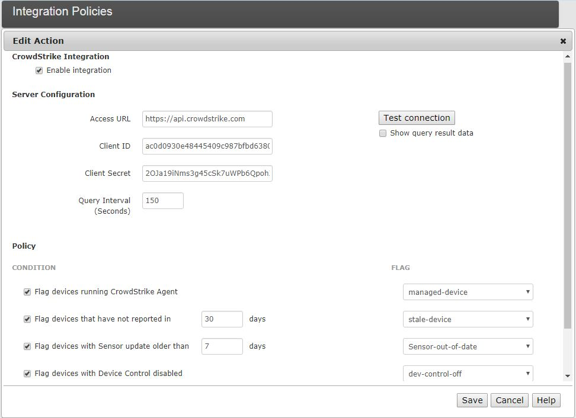Screen dimensions: 576x418
Task: Select the Client ID input field
Action: click(x=207, y=146)
